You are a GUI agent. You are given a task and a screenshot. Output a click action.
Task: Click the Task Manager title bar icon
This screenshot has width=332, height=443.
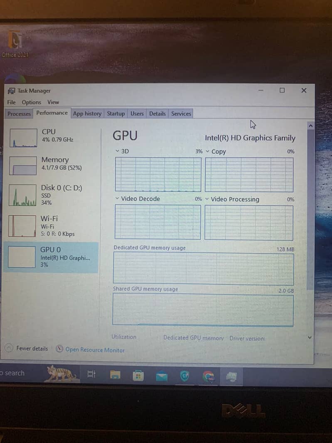(11, 91)
